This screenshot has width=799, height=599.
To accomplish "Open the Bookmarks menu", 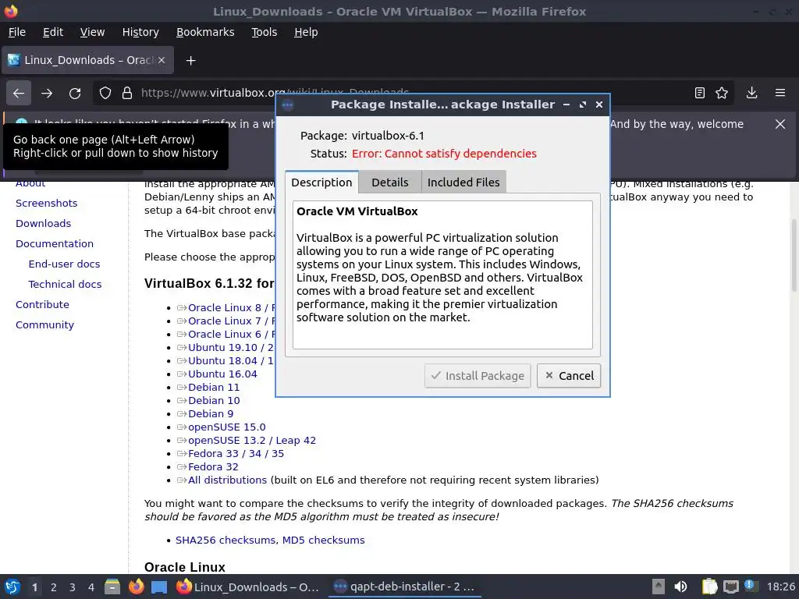I will (x=205, y=32).
